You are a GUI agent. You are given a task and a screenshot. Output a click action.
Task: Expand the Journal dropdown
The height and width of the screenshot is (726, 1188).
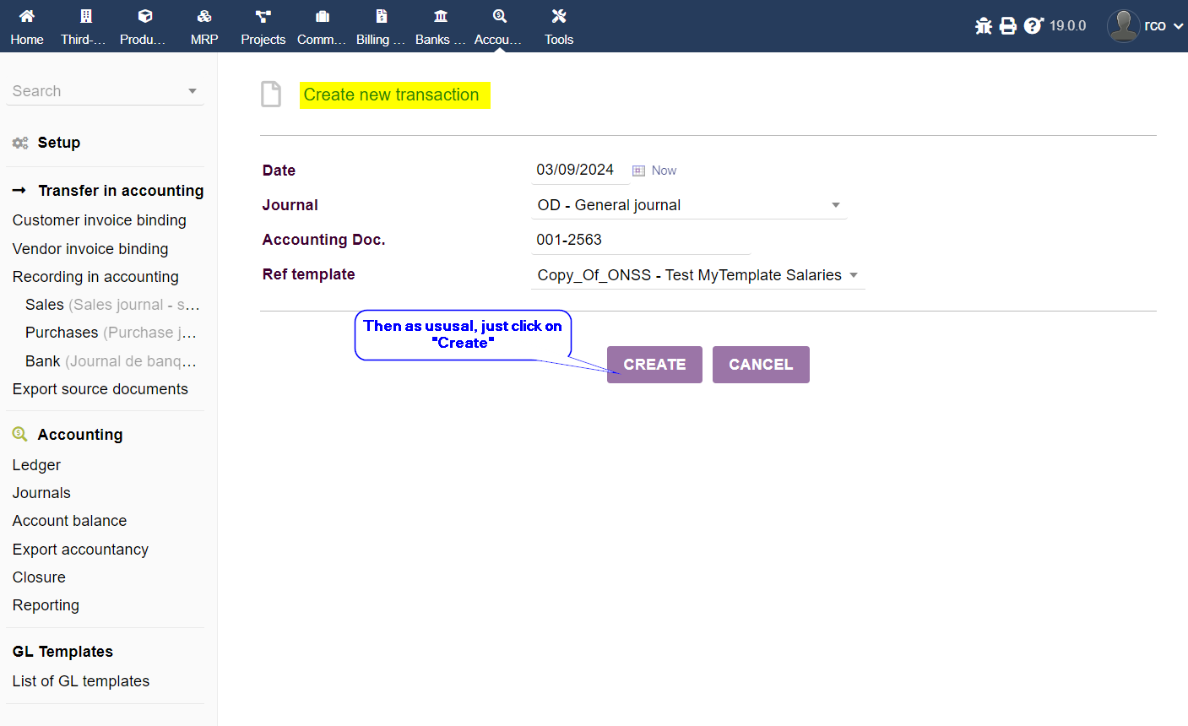point(835,205)
